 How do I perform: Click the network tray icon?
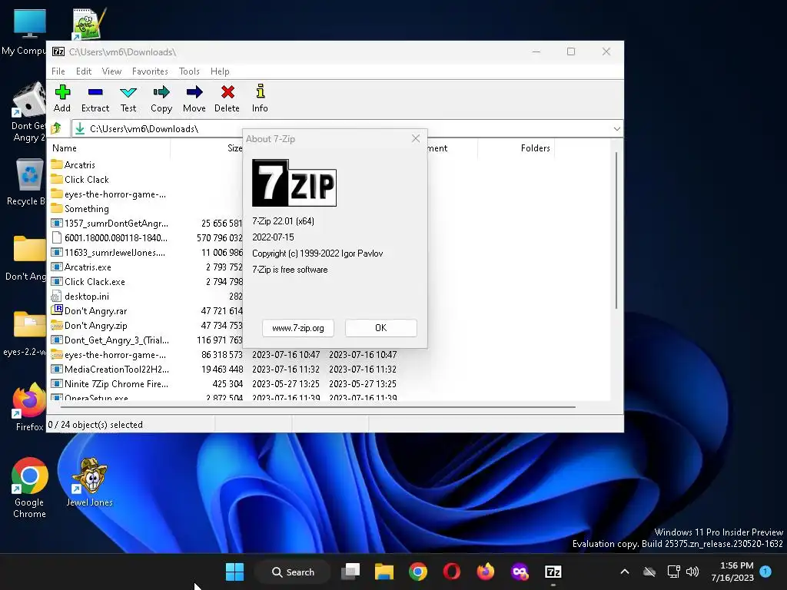[x=673, y=572]
